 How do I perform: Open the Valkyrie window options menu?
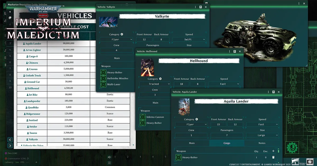coord(195,7)
